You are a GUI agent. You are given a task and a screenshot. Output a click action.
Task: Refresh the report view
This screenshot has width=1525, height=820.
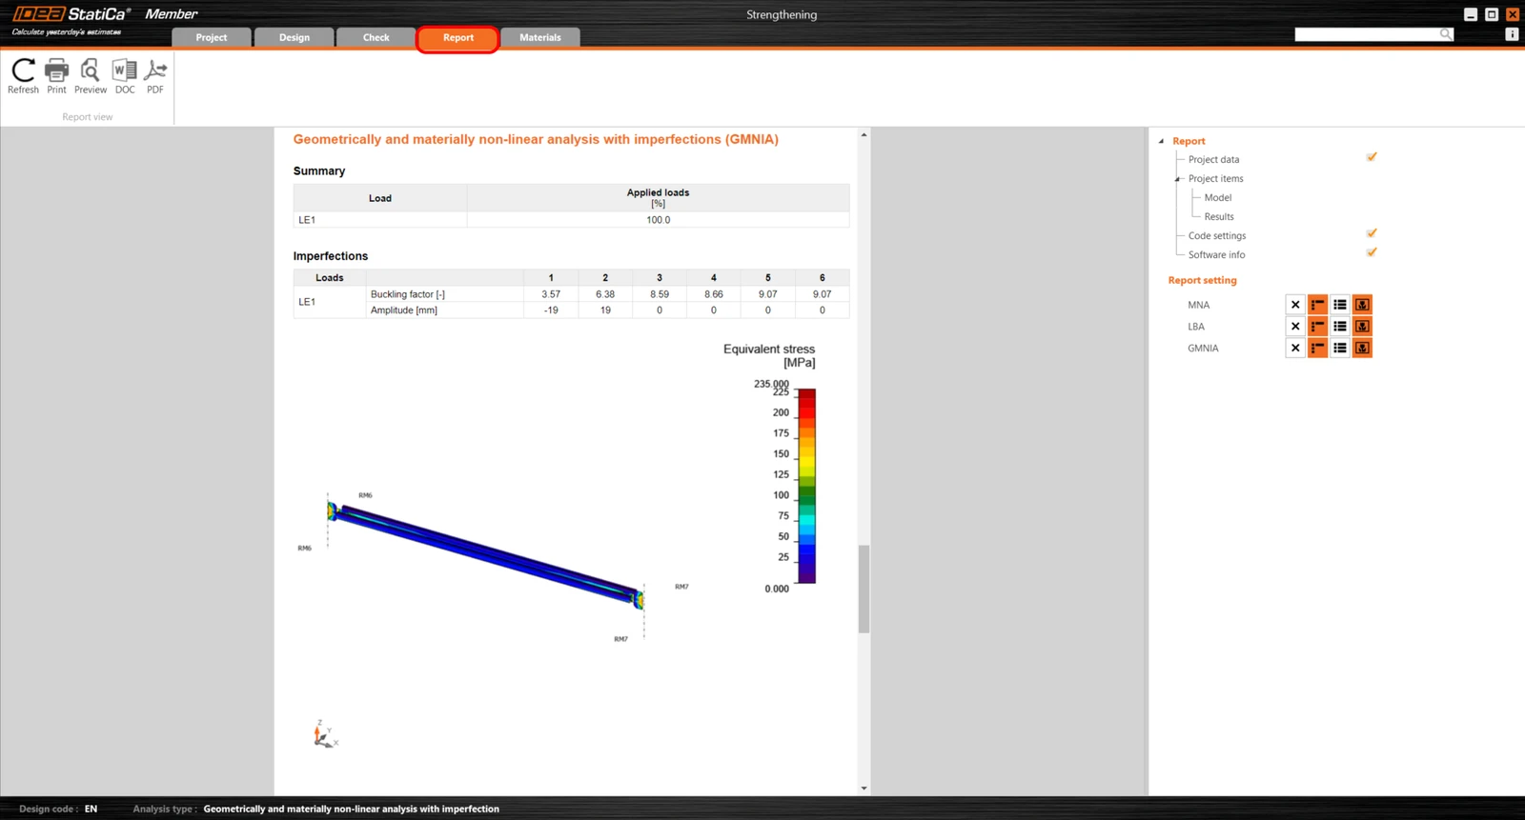(23, 76)
